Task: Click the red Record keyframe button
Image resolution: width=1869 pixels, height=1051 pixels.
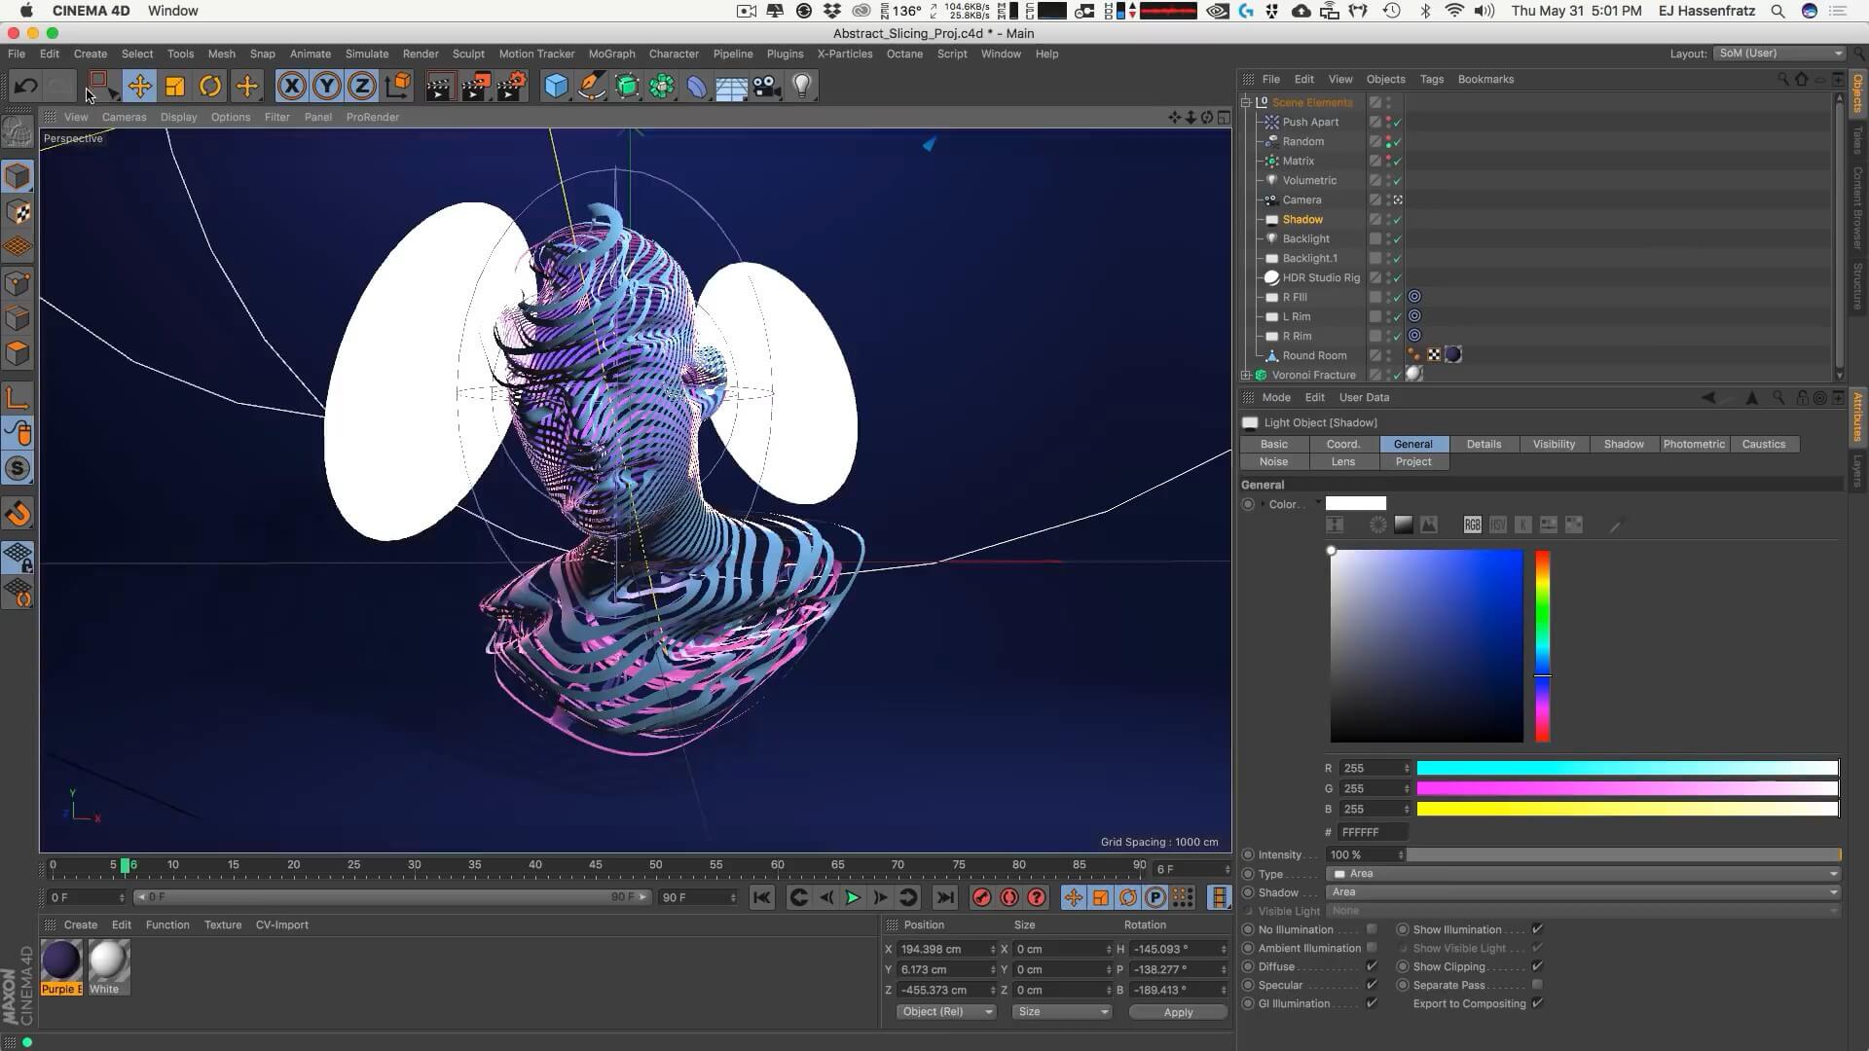Action: [x=981, y=897]
